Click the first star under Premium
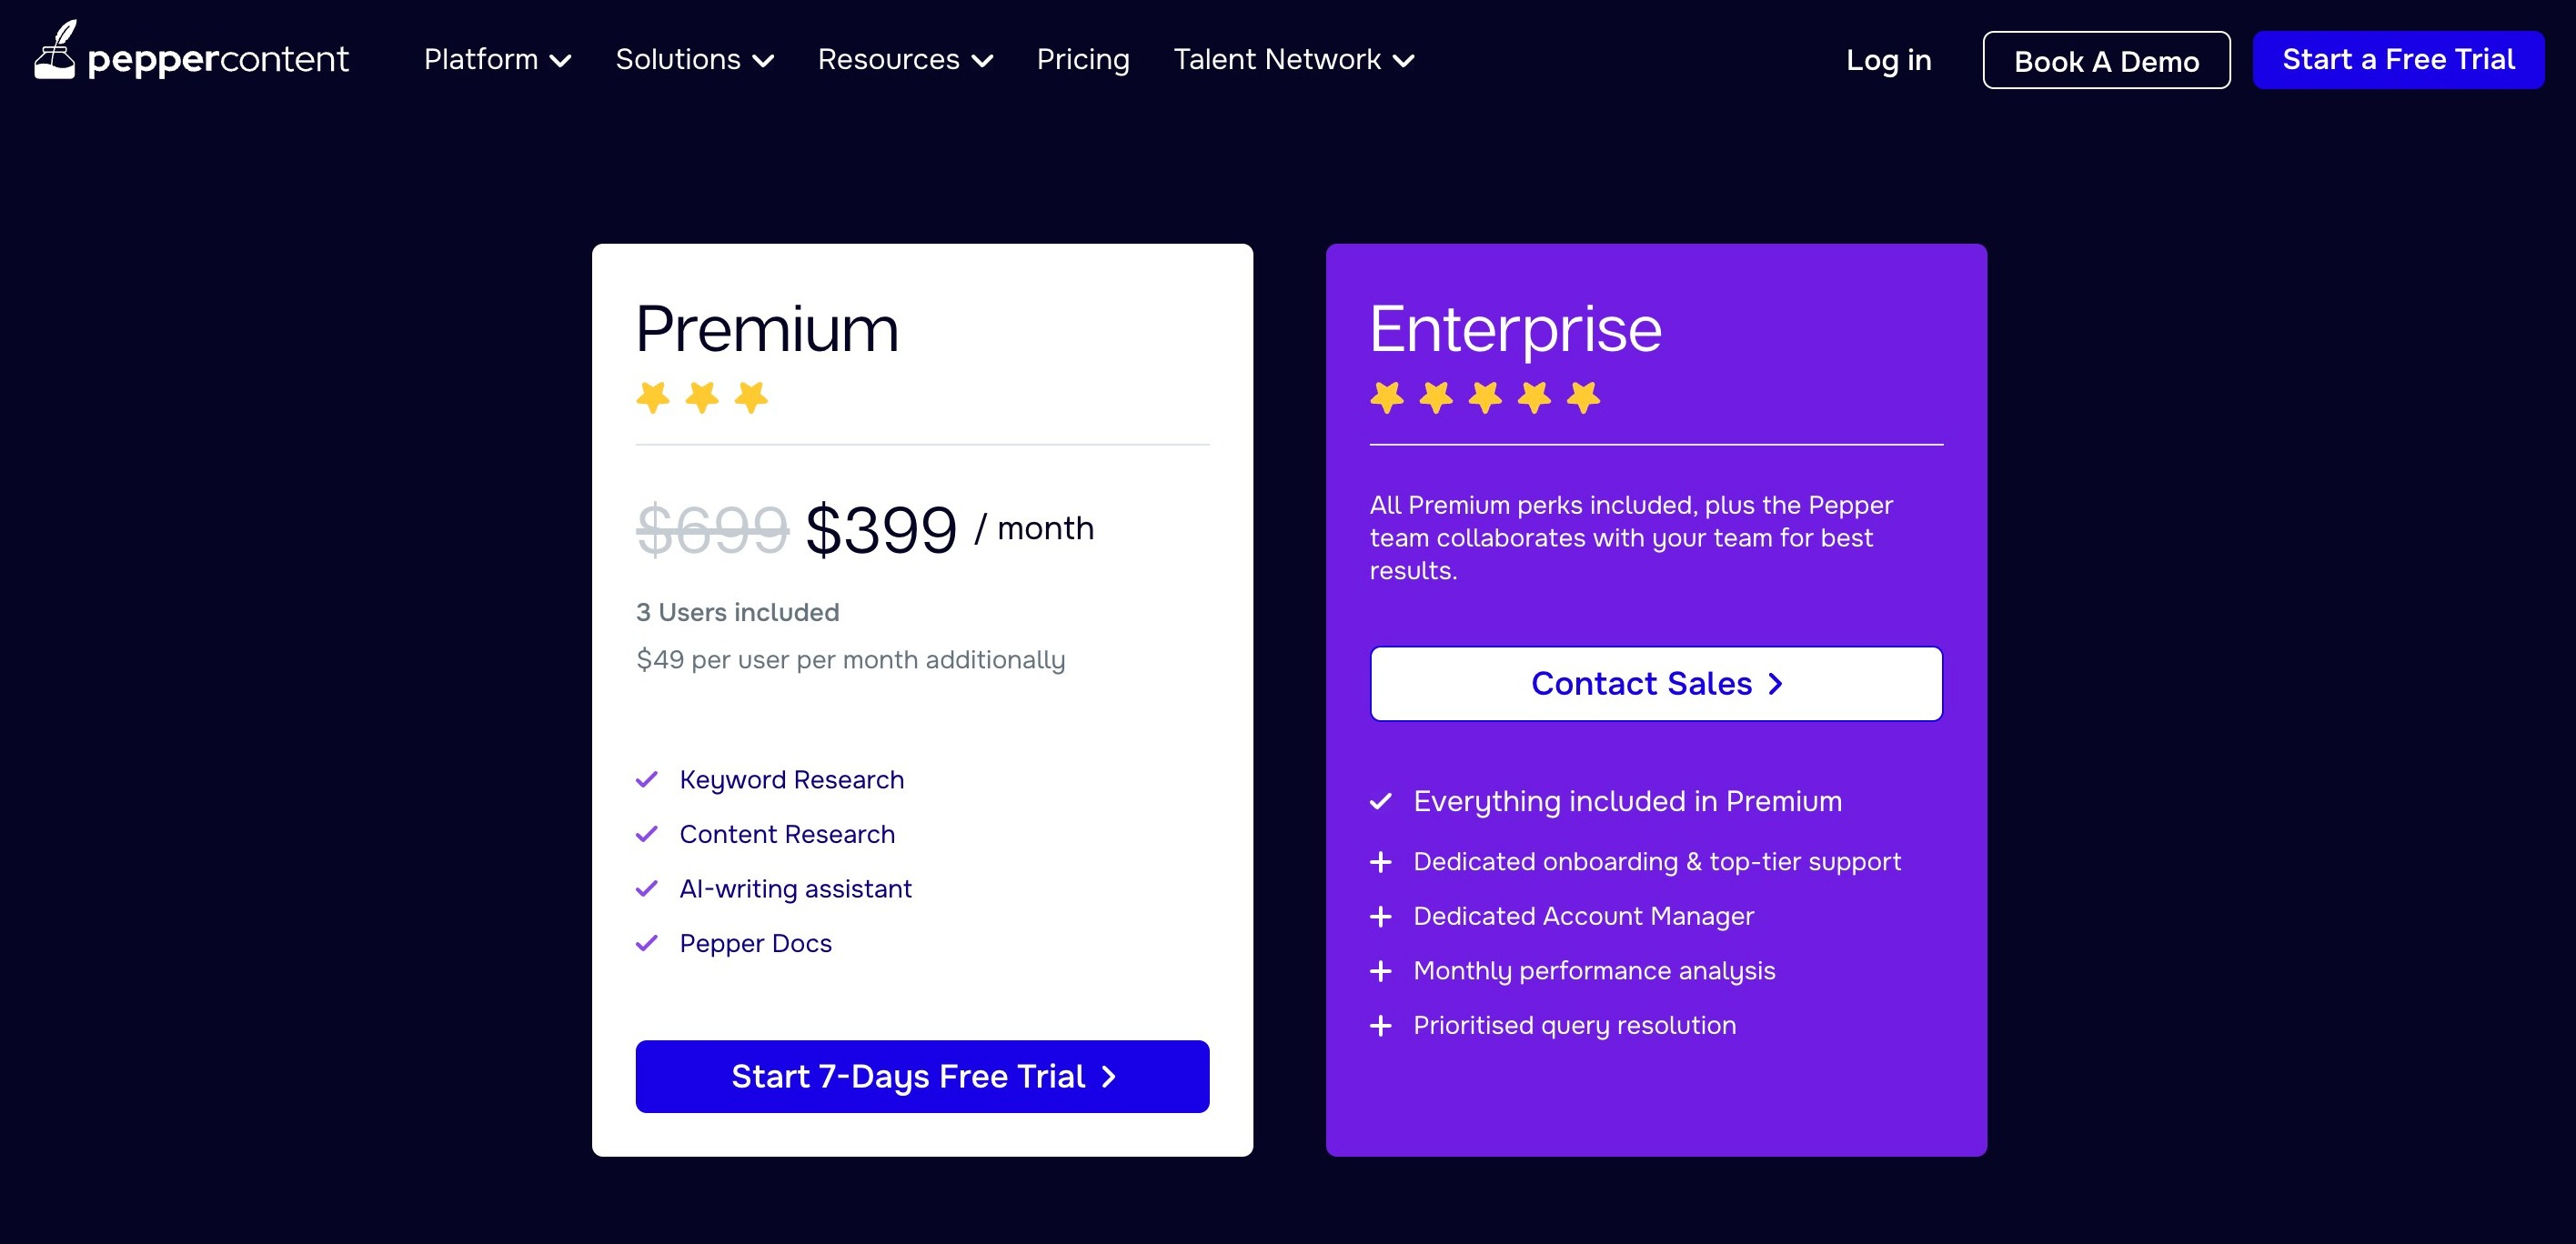The width and height of the screenshot is (2576, 1244). click(655, 396)
